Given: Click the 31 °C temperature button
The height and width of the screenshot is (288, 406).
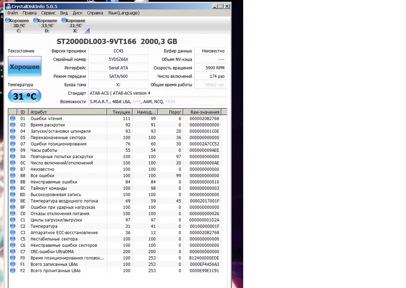Looking at the screenshot, I should tap(25, 96).
